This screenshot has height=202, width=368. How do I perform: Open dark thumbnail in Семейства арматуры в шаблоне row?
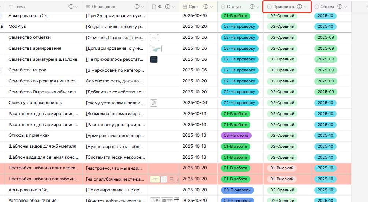pos(154,59)
